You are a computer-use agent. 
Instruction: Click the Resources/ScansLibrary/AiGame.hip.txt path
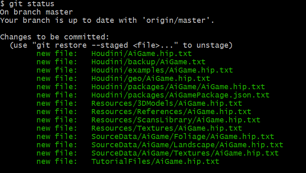(x=175, y=120)
